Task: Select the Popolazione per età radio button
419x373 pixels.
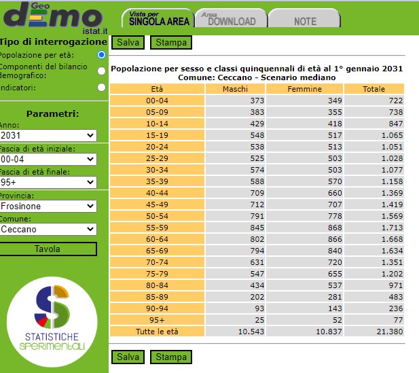Action: tap(102, 54)
